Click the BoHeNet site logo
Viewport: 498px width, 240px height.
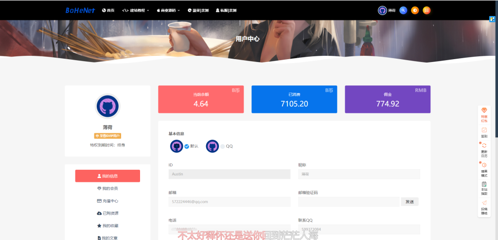pyautogui.click(x=80, y=11)
